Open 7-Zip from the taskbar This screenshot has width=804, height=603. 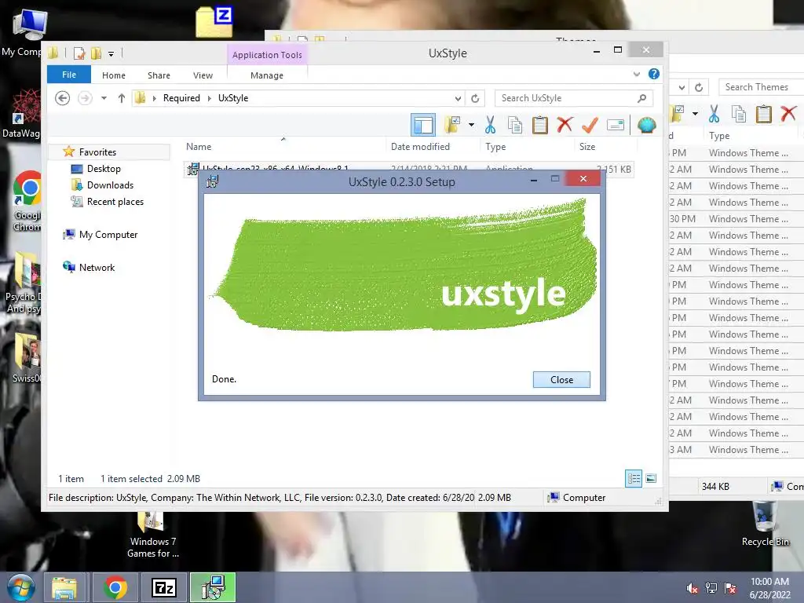[164, 587]
